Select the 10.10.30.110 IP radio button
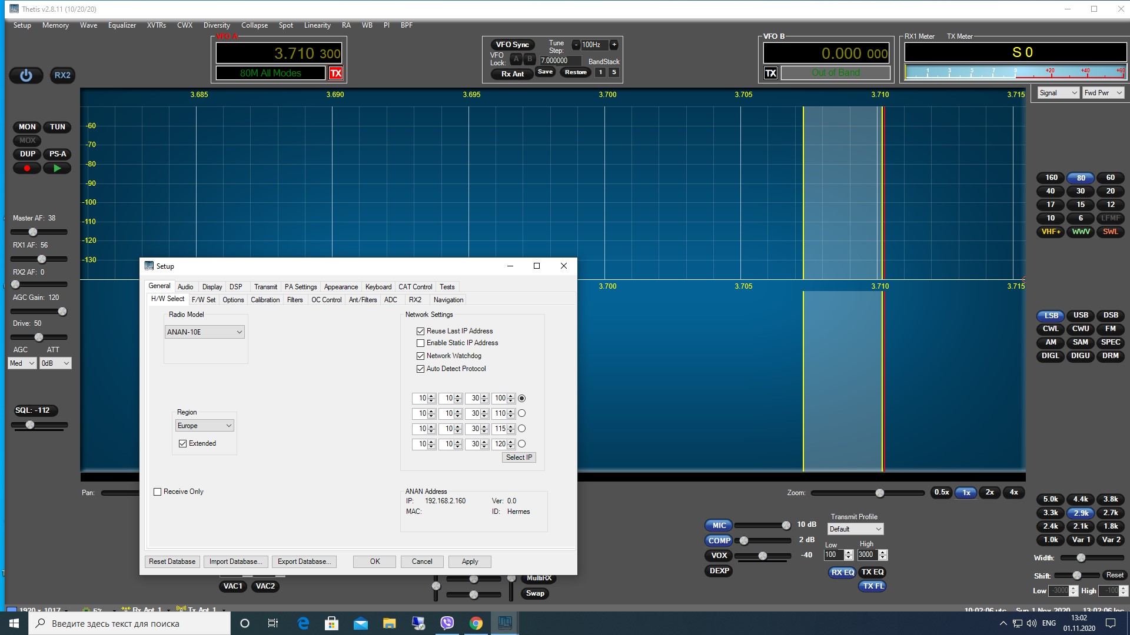1130x635 pixels. pos(521,413)
